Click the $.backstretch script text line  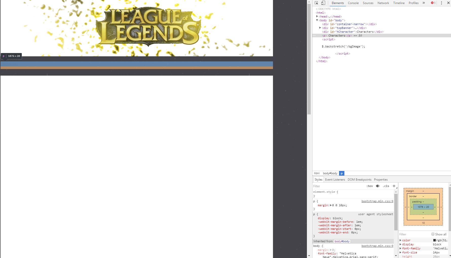pos(343,46)
